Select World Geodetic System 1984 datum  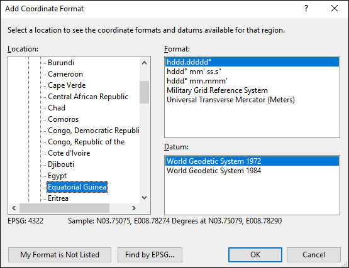pos(252,171)
